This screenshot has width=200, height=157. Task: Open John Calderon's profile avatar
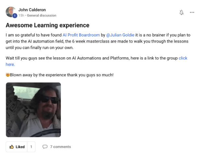11,12
